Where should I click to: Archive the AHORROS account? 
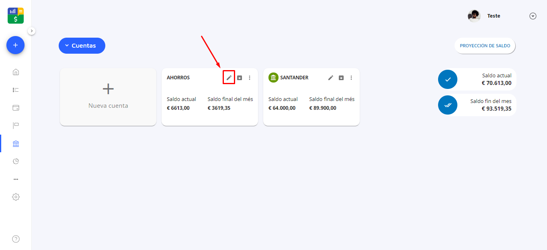[240, 78]
